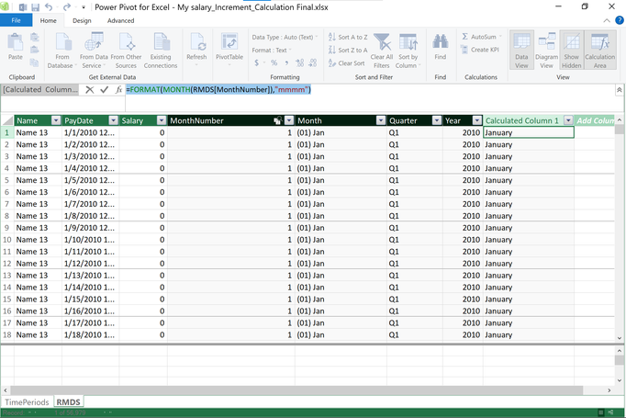Switch to Advanced ribbon tab
The height and width of the screenshot is (418, 626).
(x=120, y=20)
